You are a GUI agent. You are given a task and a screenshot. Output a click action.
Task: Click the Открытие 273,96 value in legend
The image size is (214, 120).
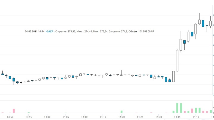65,31
